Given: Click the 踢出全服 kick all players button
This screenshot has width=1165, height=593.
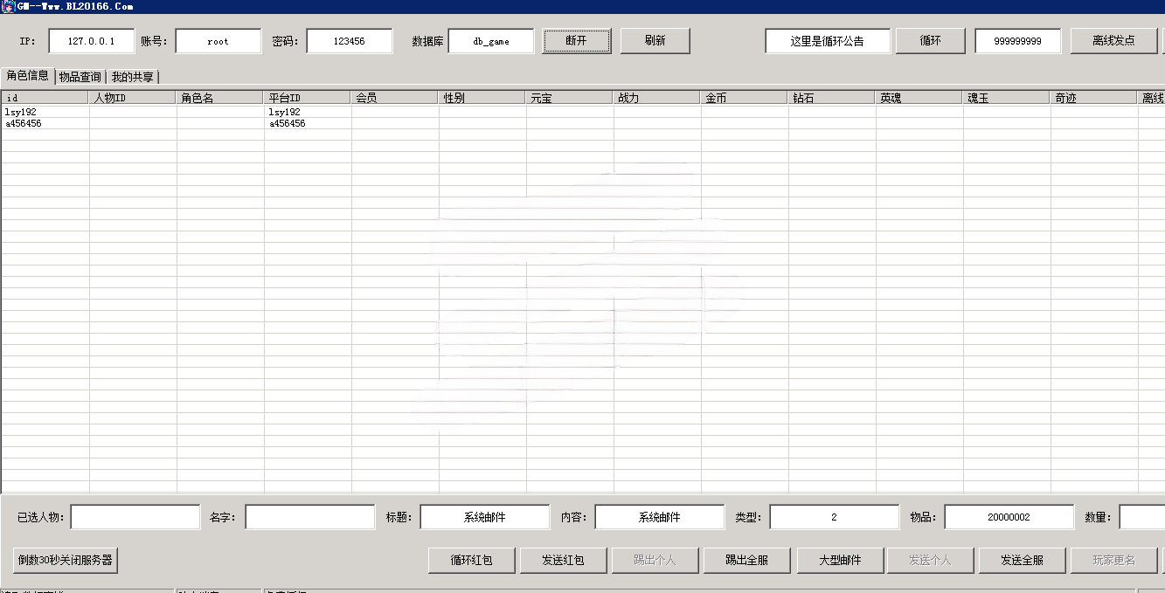Looking at the screenshot, I should (747, 560).
